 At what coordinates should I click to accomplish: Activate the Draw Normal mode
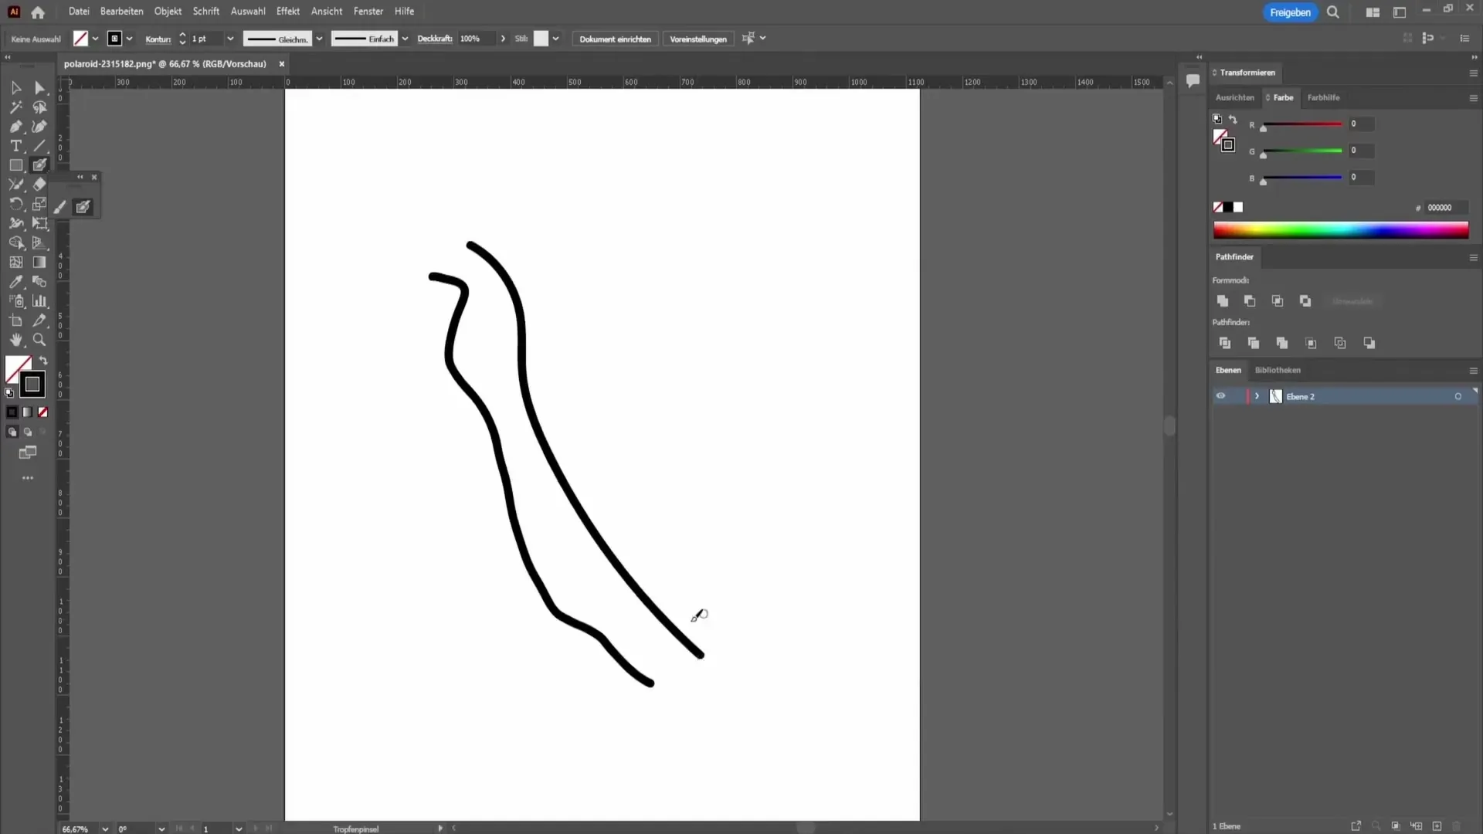coord(12,432)
